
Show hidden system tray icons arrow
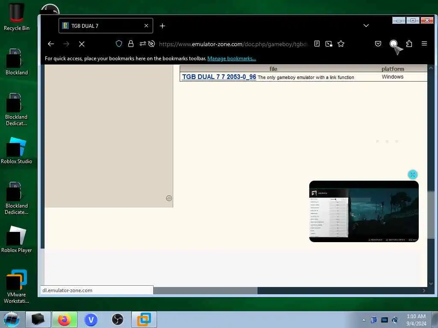coord(364,320)
